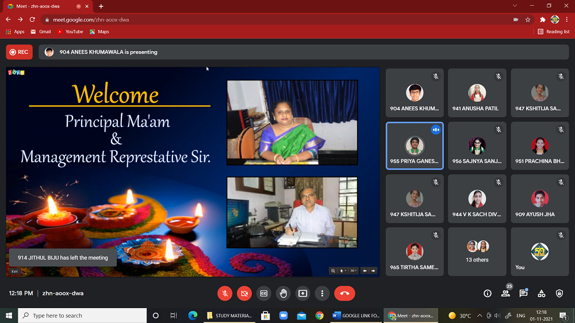Open the meeting details info icon
This screenshot has height=323, width=575.
[x=488, y=293]
